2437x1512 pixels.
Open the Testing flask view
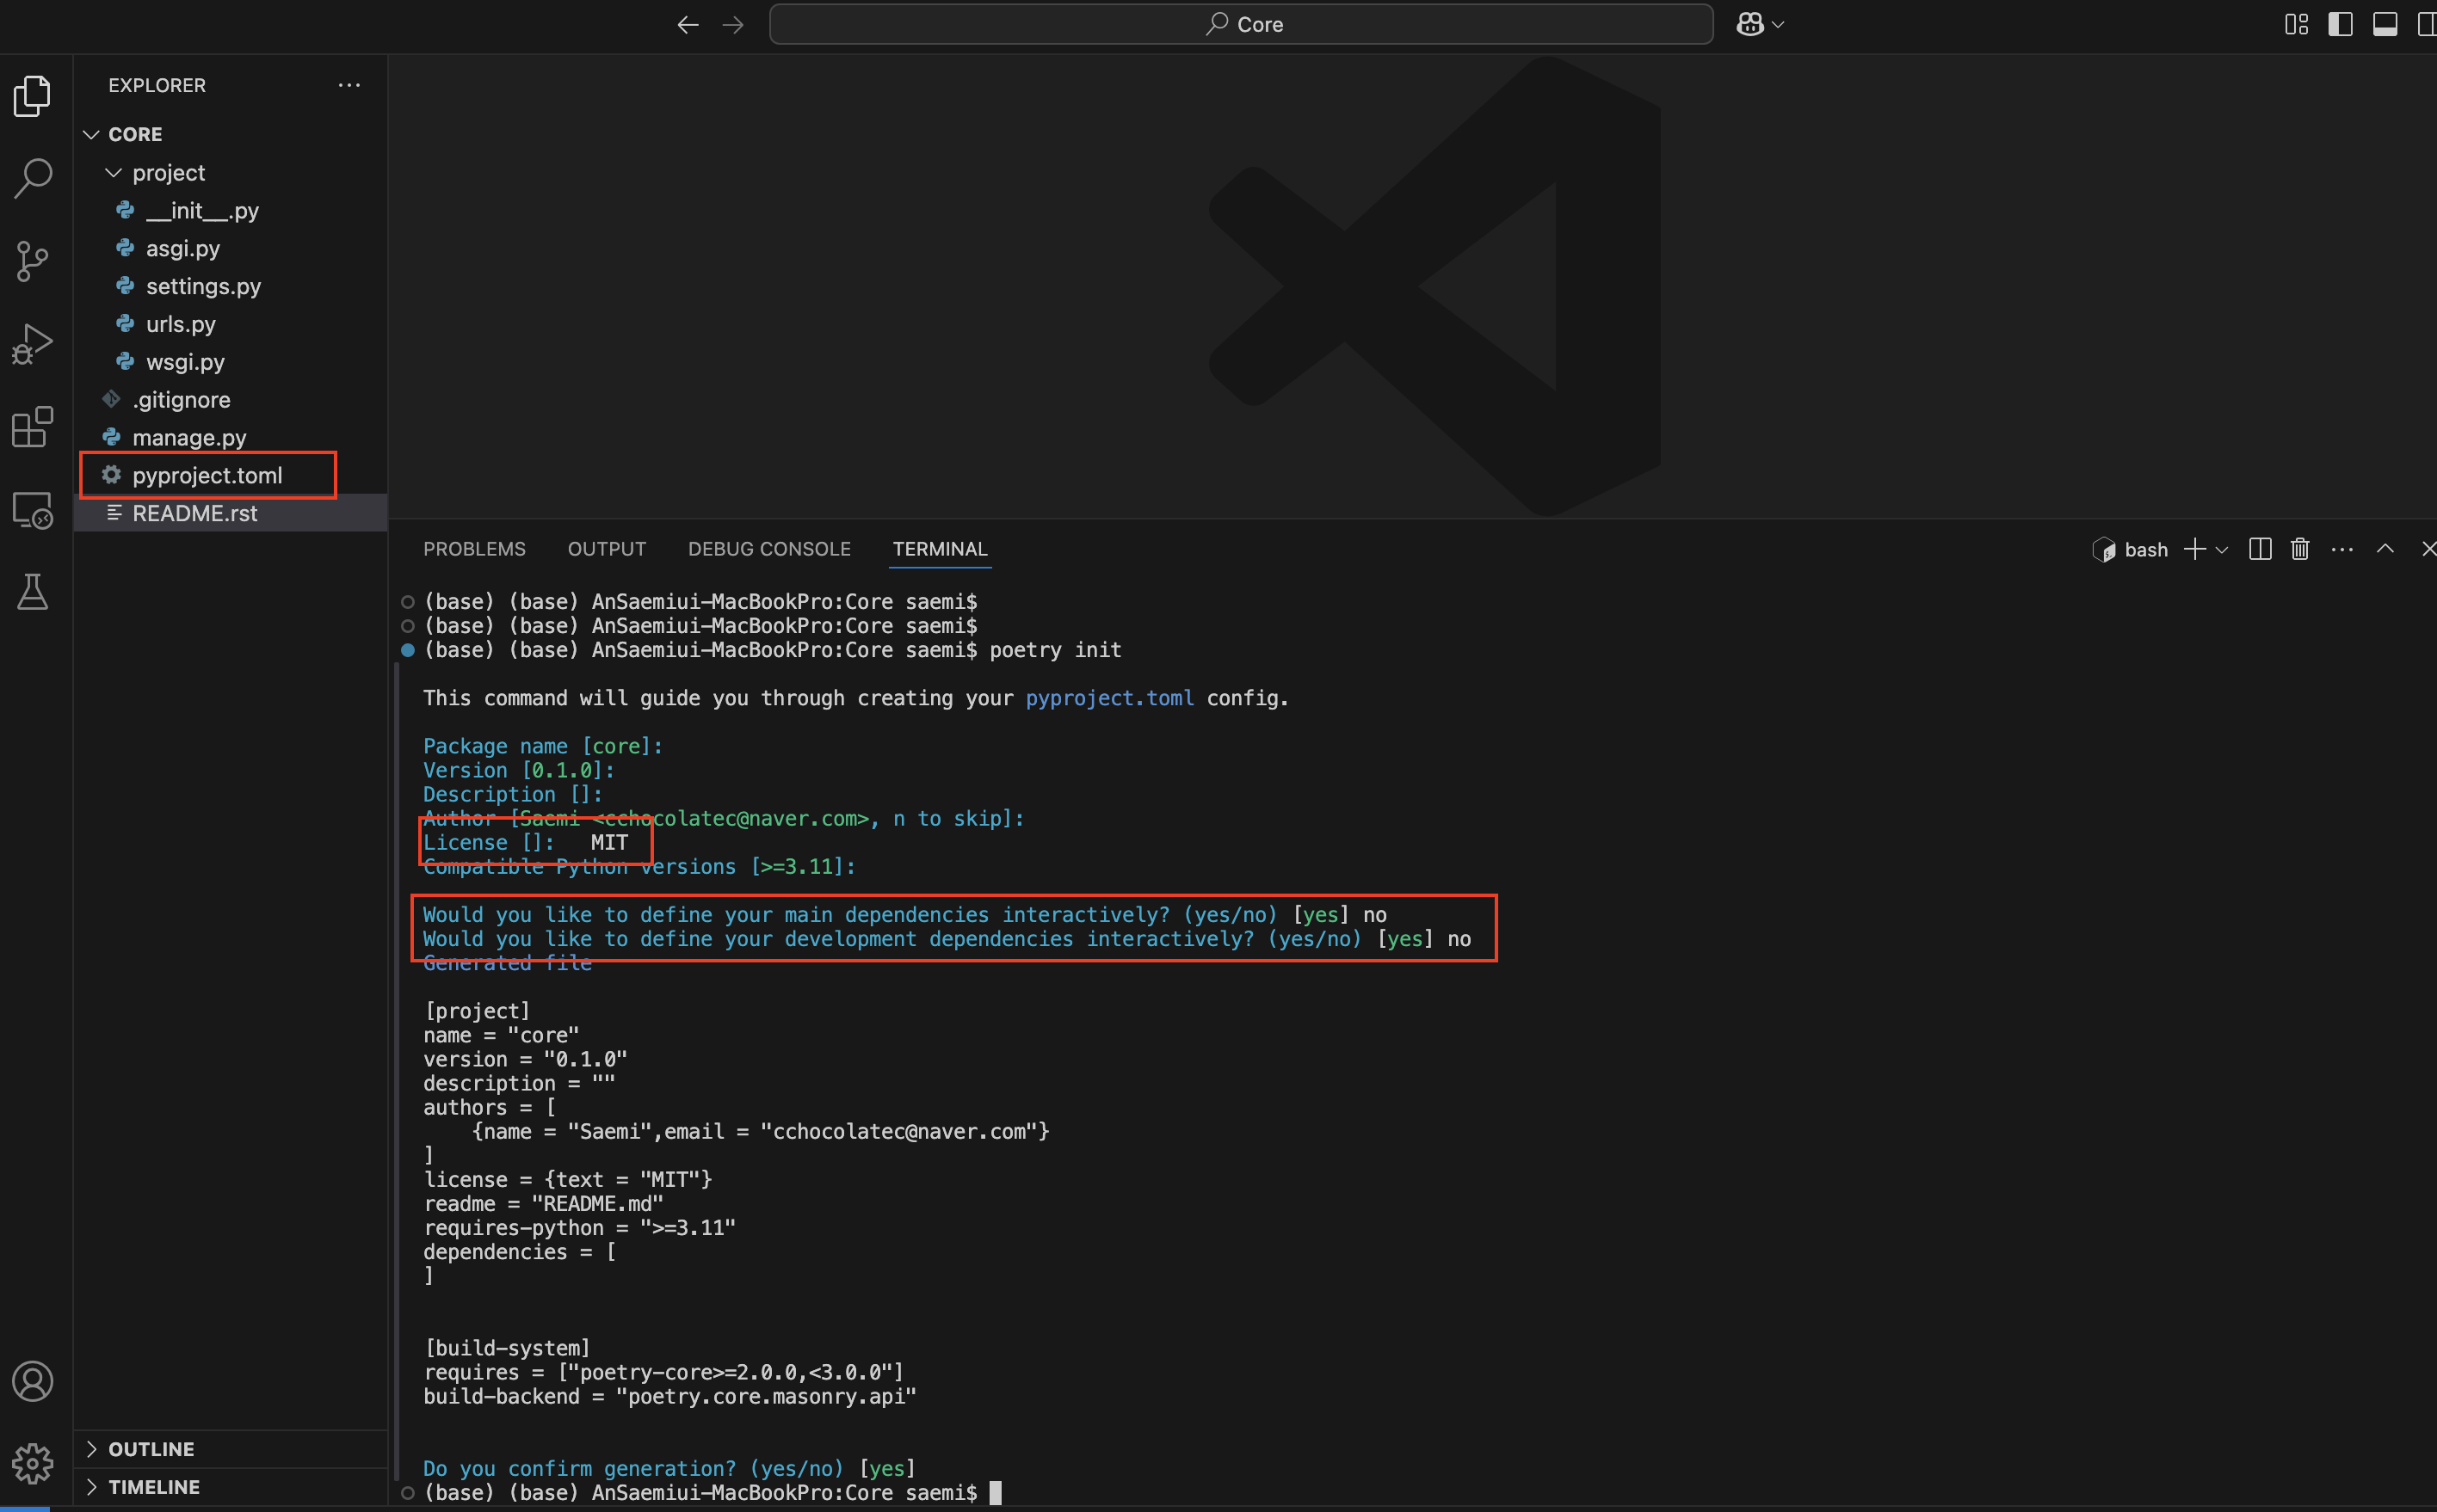[x=33, y=592]
